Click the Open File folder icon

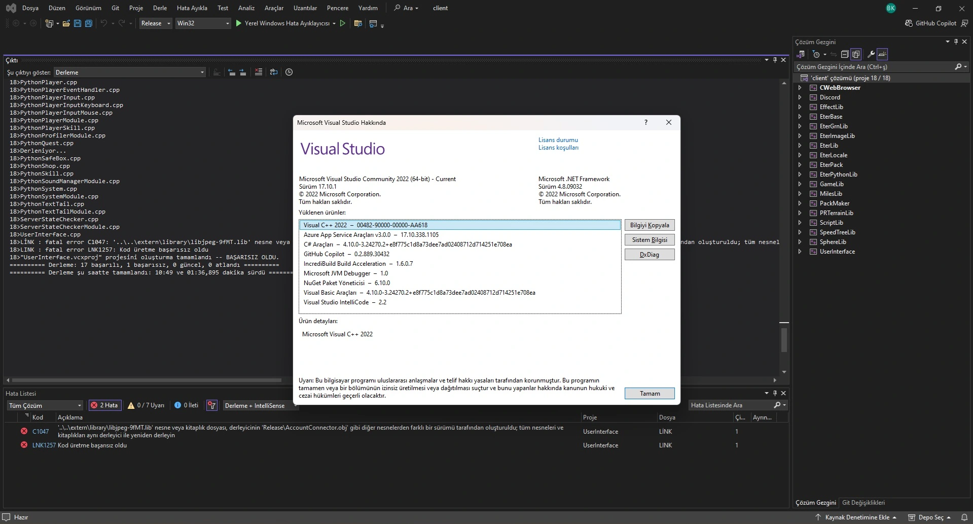click(66, 23)
